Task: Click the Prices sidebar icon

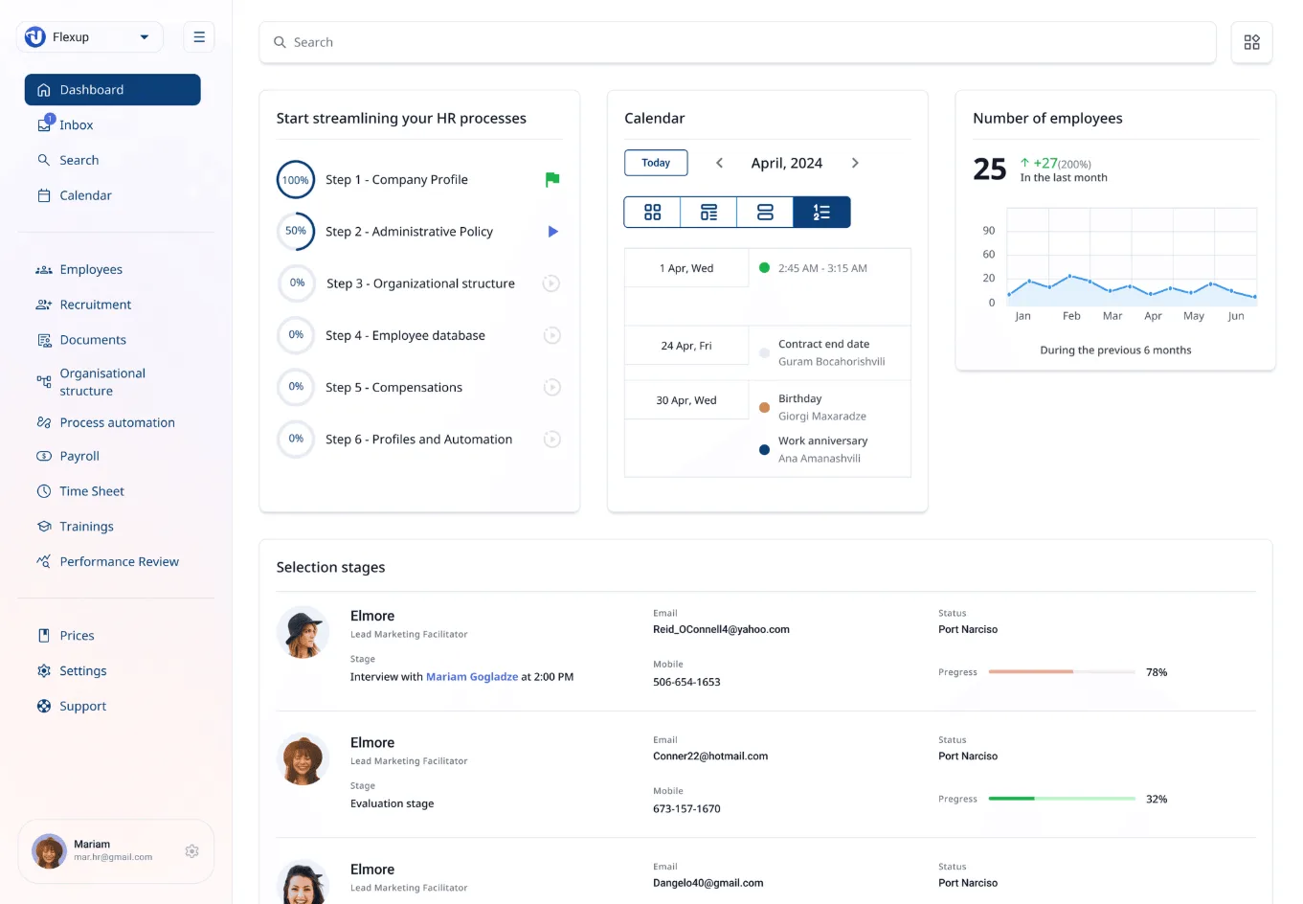Action: pos(44,635)
